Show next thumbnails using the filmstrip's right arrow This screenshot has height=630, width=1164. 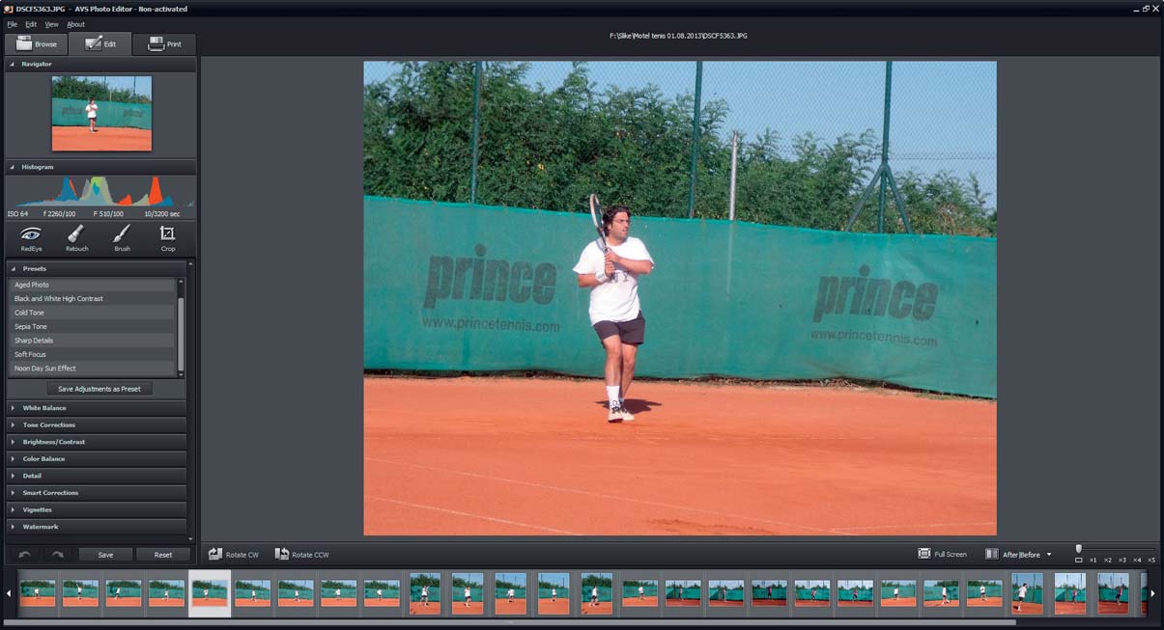pyautogui.click(x=1151, y=593)
